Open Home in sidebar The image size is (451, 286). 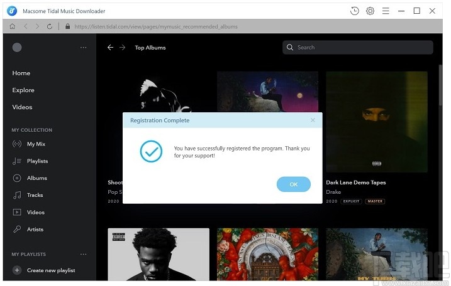(21, 73)
